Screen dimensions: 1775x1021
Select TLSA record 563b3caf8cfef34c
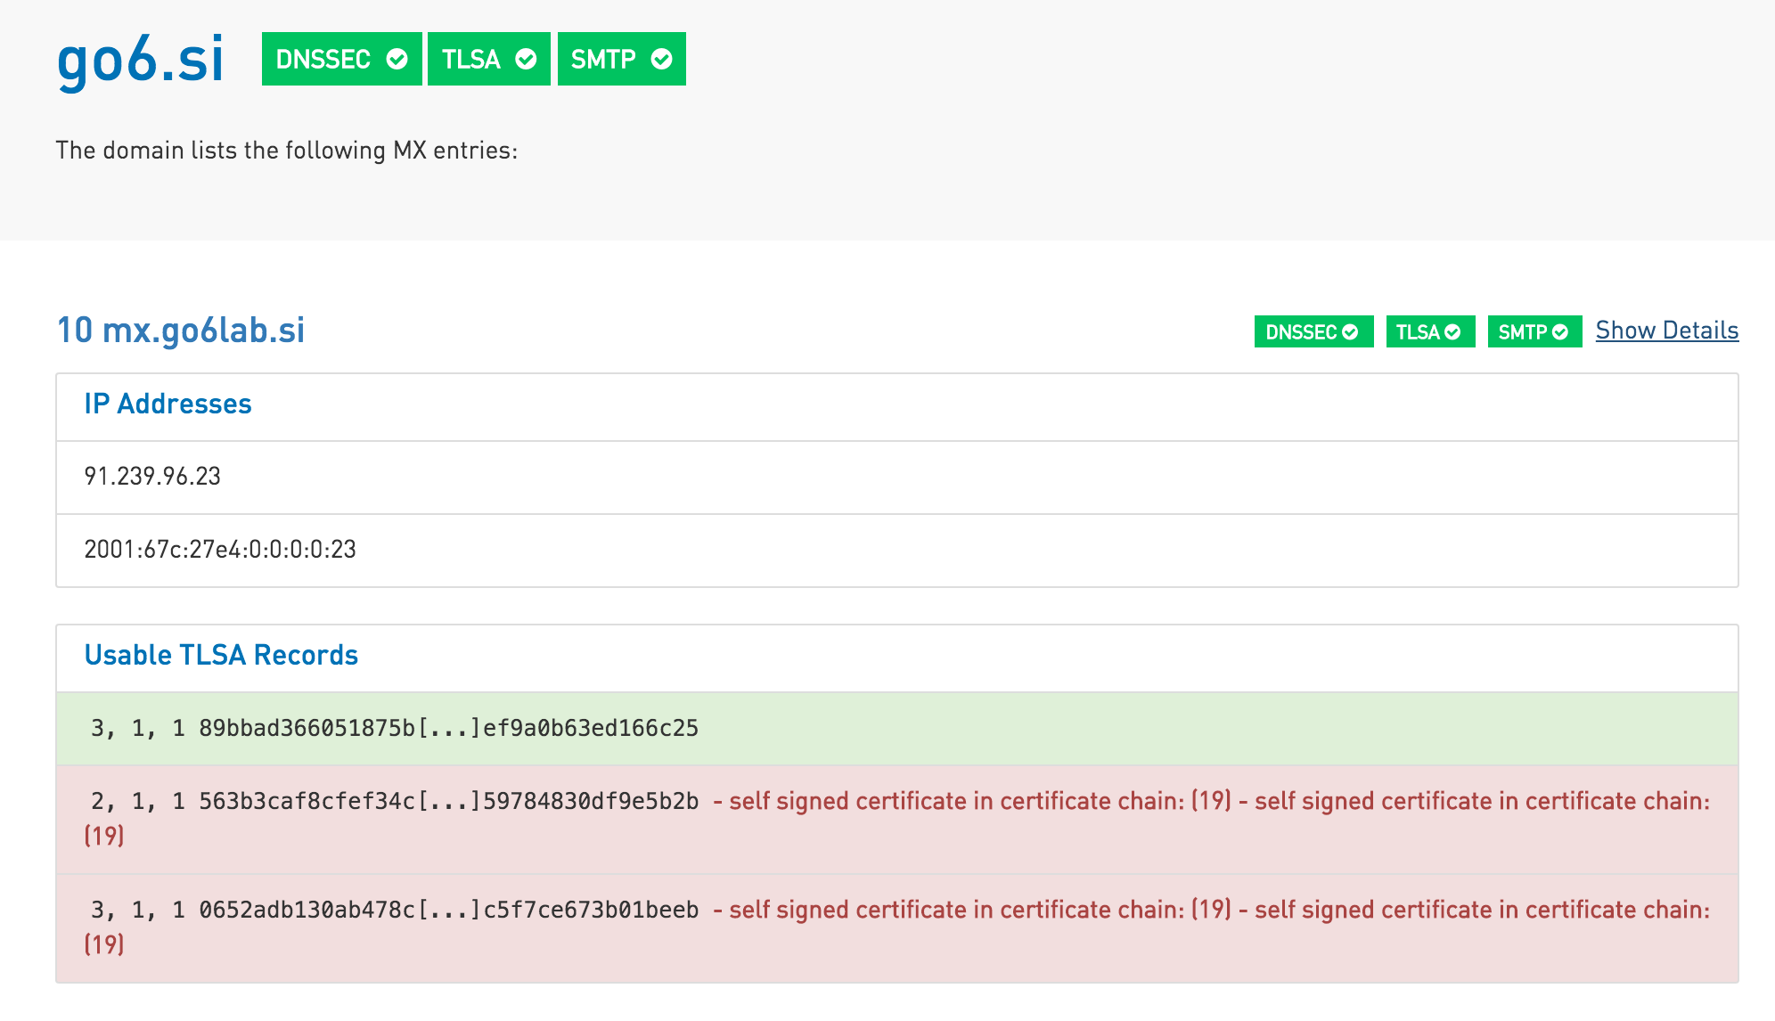click(897, 820)
